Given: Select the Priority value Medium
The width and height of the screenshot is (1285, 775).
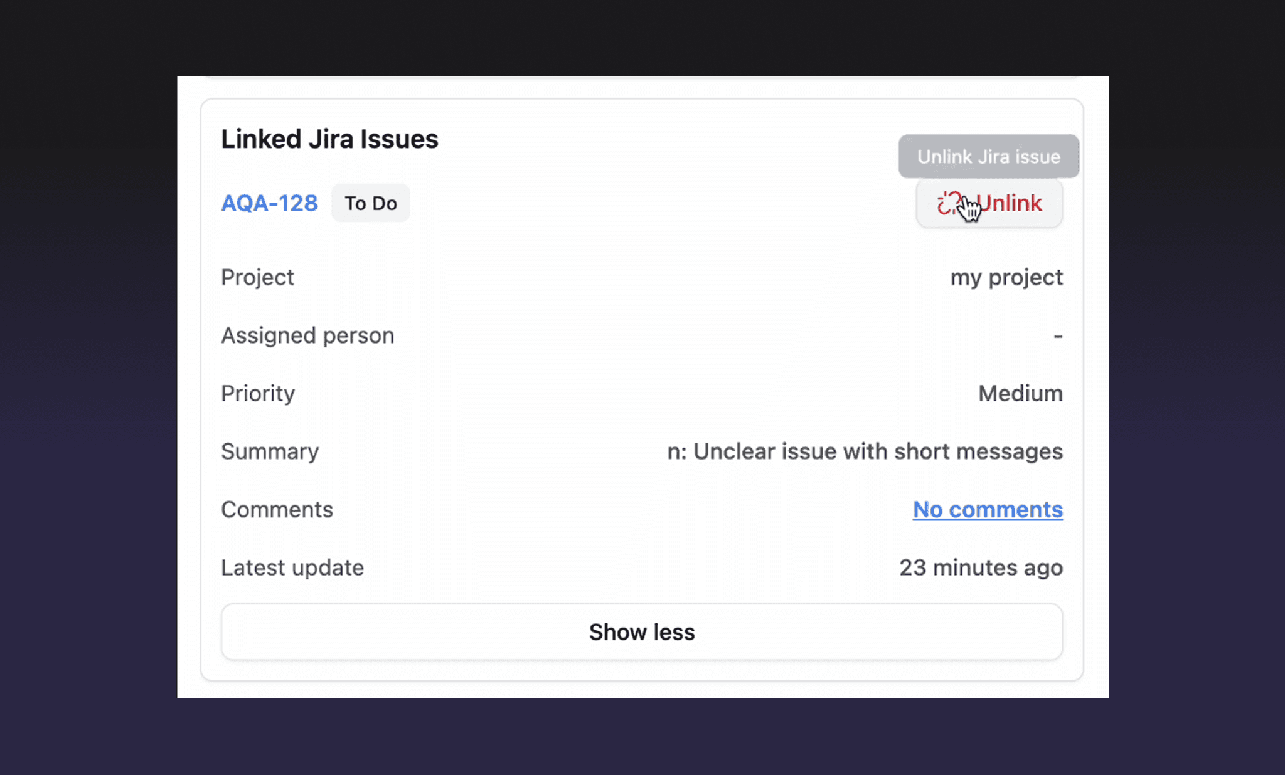Looking at the screenshot, I should point(1019,393).
